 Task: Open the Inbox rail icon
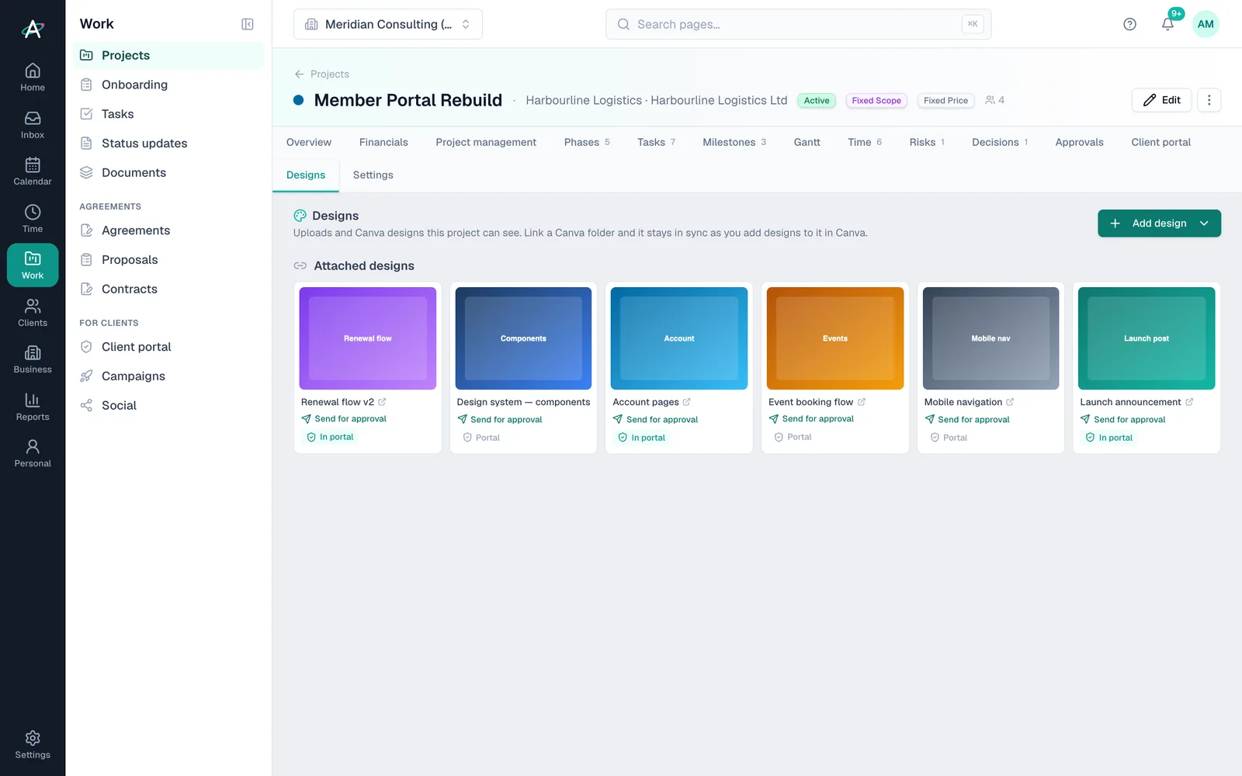click(33, 125)
